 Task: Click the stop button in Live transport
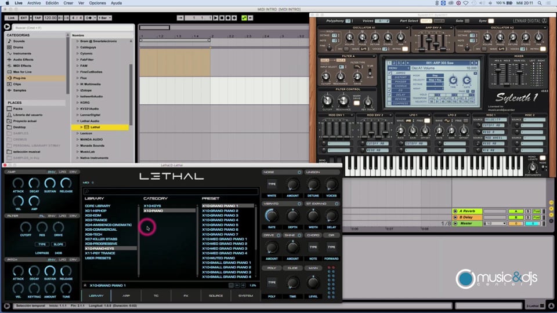(x=222, y=18)
